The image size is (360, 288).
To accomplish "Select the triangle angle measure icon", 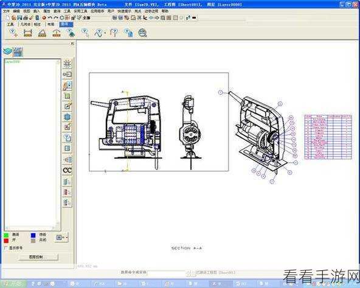I will tap(42, 33).
